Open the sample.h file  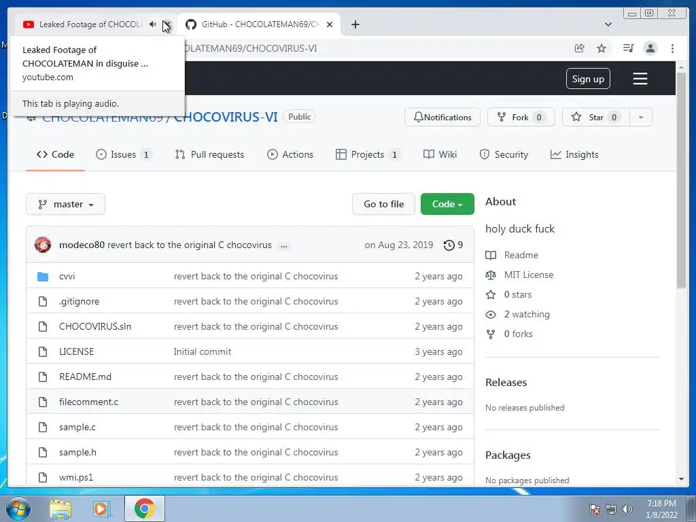click(x=77, y=452)
